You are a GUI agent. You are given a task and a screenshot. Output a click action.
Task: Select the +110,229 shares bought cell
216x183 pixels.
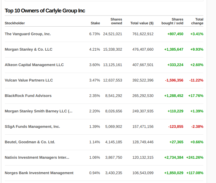[175, 111]
